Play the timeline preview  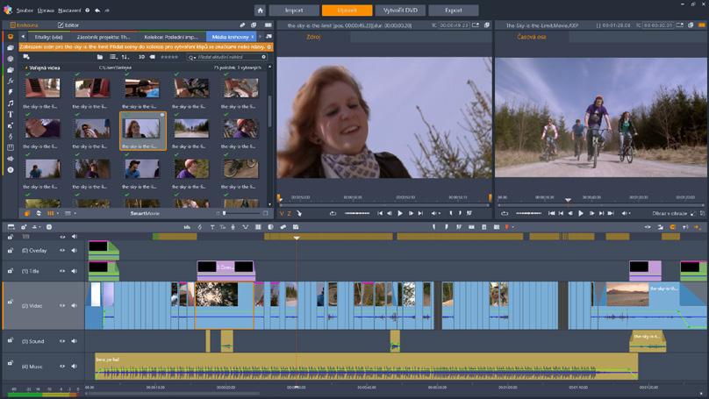point(581,213)
